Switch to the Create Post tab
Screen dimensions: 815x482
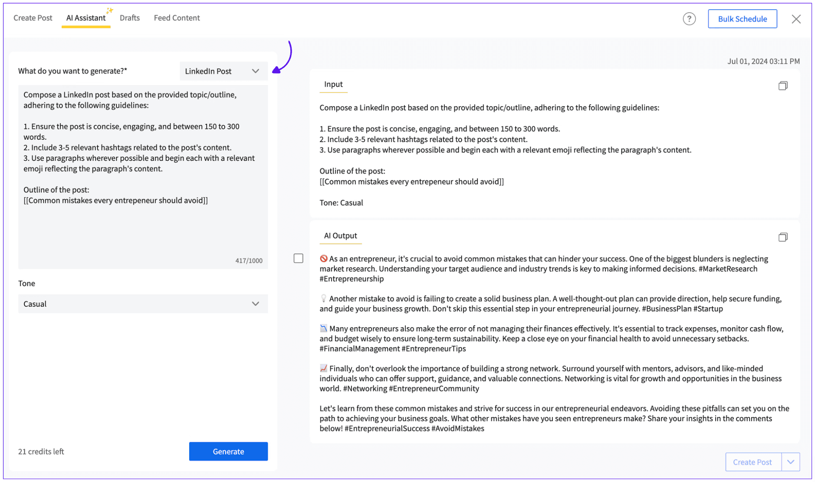click(33, 18)
